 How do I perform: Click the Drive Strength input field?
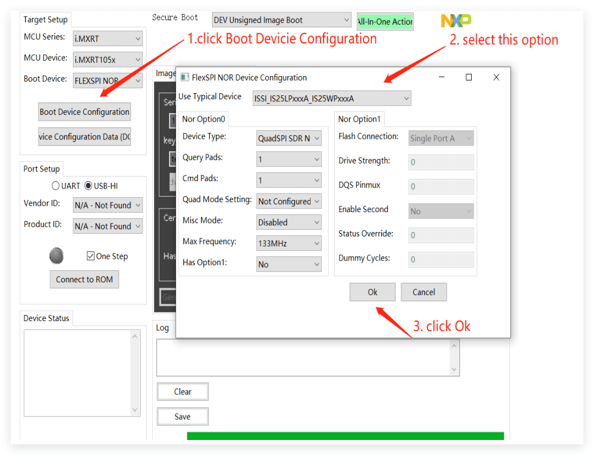tap(441, 162)
